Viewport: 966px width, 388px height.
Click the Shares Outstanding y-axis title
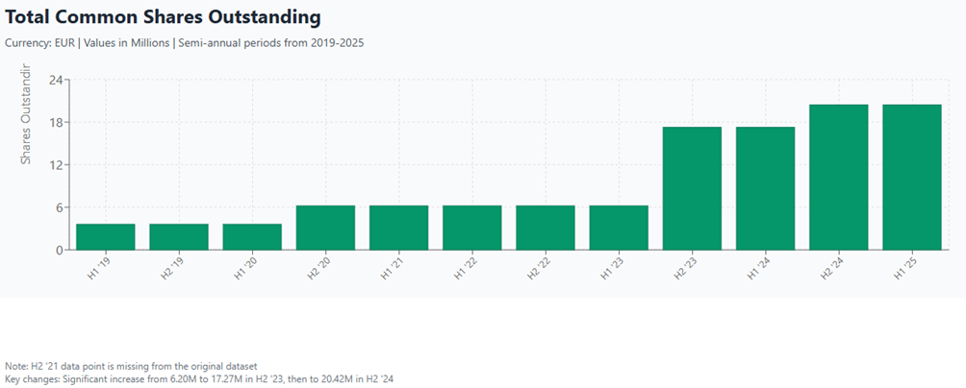click(27, 115)
